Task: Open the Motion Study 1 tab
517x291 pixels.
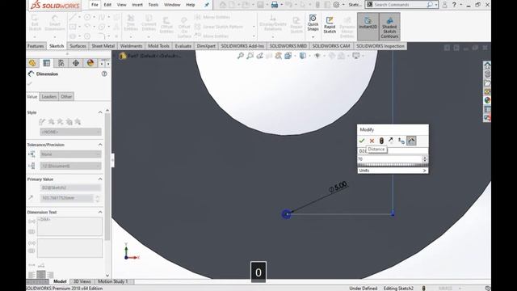Action: tap(113, 281)
